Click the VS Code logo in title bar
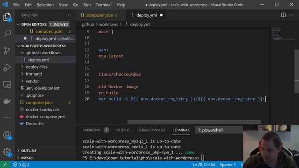Viewport: 299px width, 168px height. pos(5,5)
